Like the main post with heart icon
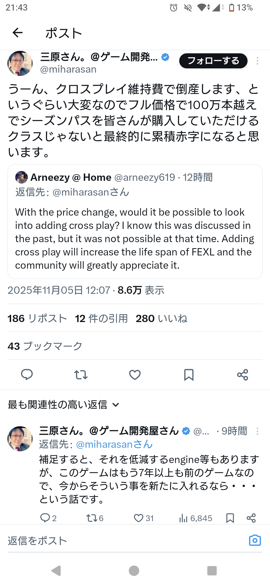Viewport: 270px width, 586px height. [135, 375]
